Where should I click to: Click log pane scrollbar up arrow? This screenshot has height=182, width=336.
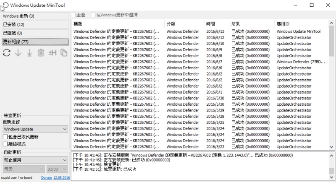coord(331,156)
